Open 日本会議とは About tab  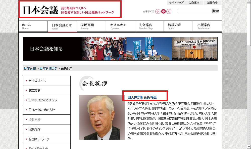[x=62, y=27]
